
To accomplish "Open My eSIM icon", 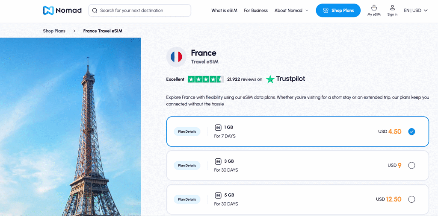I will coord(374,8).
